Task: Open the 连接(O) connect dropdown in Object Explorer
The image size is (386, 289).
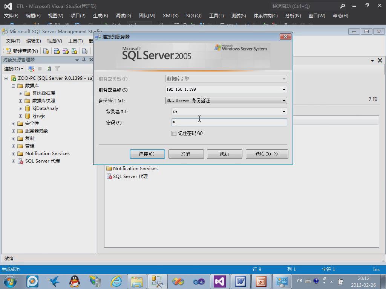Action: (14, 68)
